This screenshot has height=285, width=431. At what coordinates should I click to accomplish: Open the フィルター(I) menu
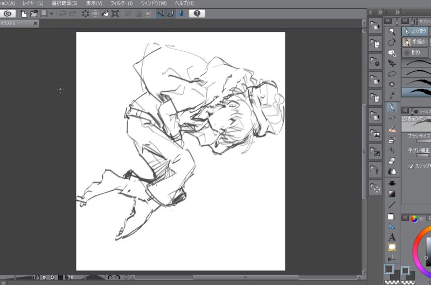tap(121, 3)
